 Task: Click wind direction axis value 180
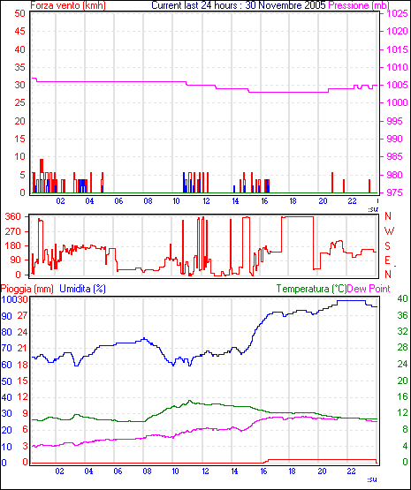13,246
